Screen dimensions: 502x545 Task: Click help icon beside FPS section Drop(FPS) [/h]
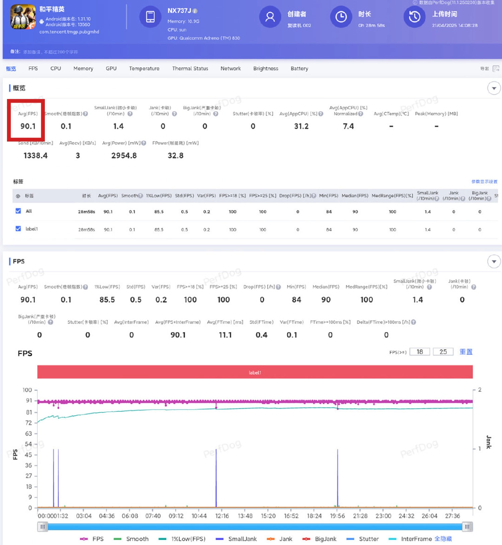pyautogui.click(x=278, y=287)
